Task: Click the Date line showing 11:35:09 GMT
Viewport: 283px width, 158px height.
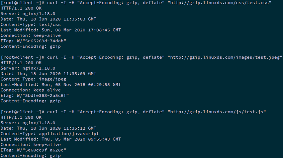Action: pyautogui.click(x=48, y=73)
